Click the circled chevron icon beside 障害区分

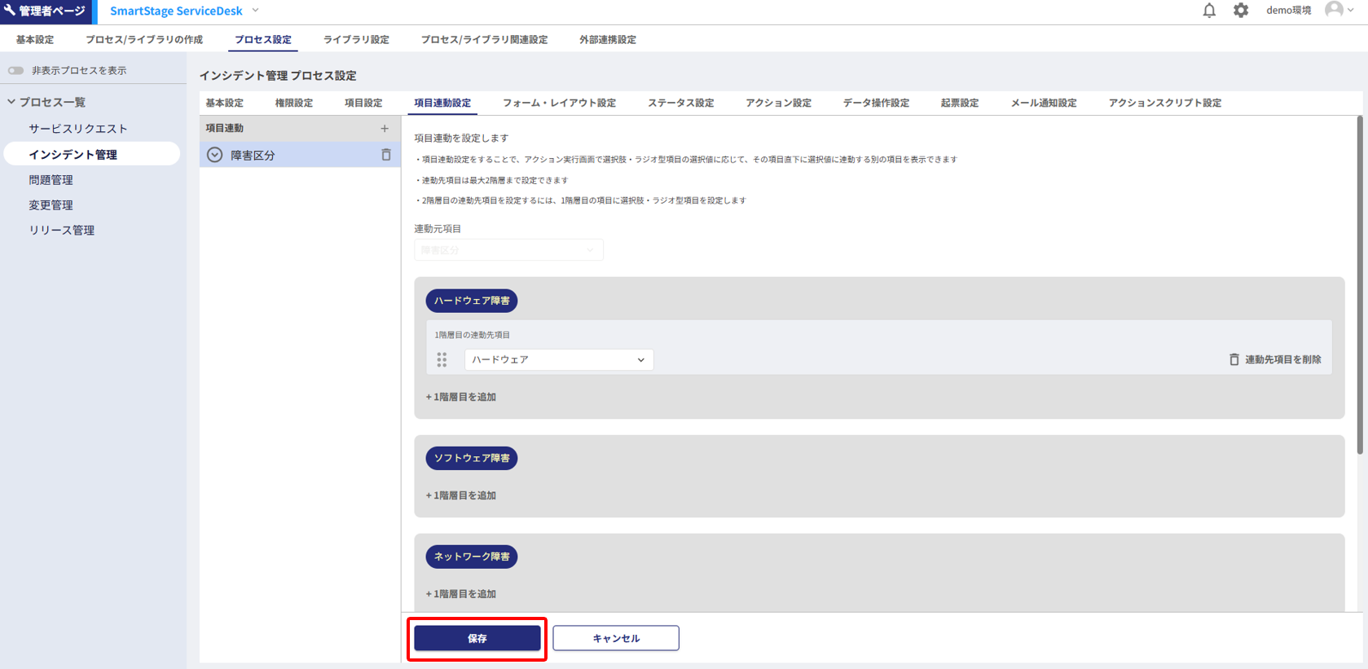tap(214, 155)
